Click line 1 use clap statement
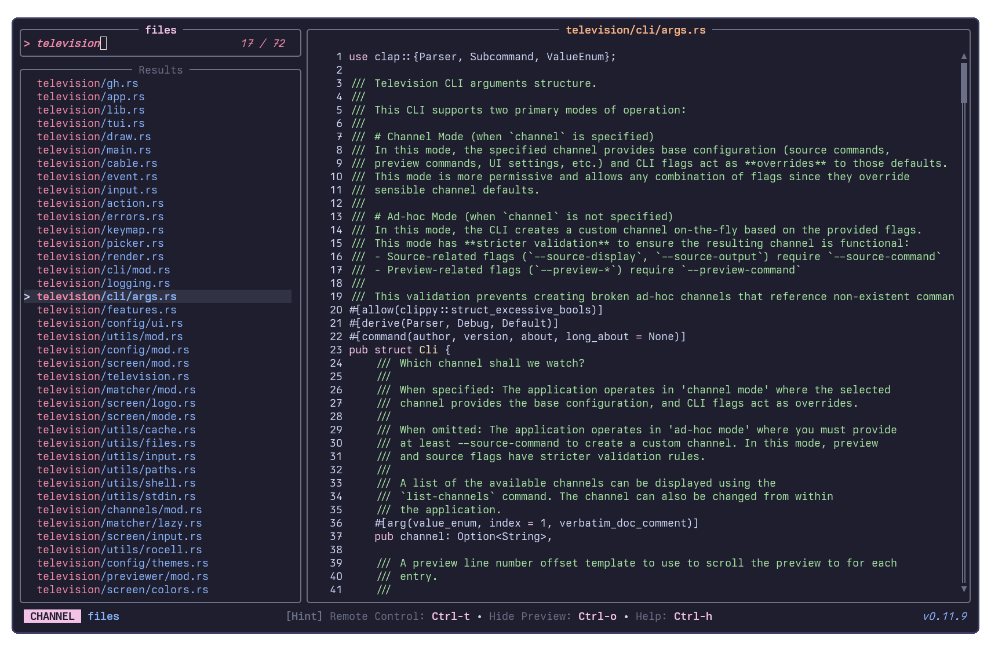991x650 pixels. click(x=482, y=57)
